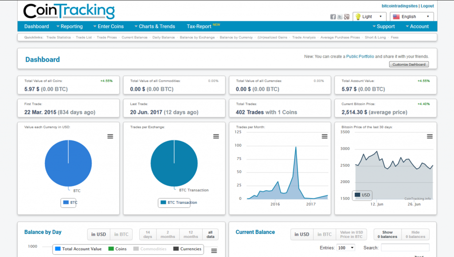Open Fees quicklink
The width and height of the screenshot is (454, 257).
[395, 37]
